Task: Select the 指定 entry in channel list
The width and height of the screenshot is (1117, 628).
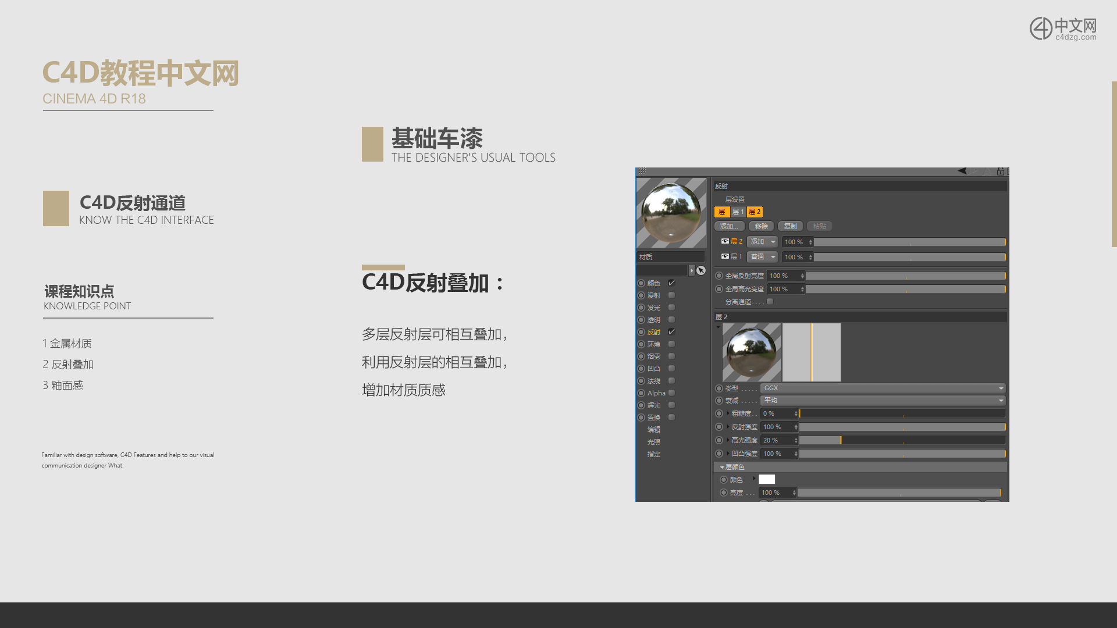Action: pos(654,454)
